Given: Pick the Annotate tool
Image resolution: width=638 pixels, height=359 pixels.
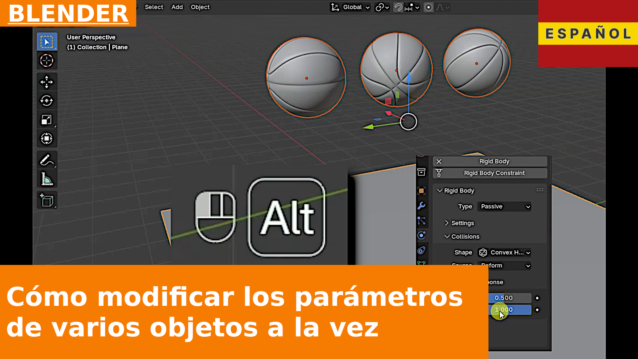Looking at the screenshot, I should click(x=47, y=160).
